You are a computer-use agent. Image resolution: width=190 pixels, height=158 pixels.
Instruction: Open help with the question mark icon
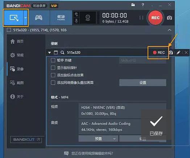click(143, 5)
